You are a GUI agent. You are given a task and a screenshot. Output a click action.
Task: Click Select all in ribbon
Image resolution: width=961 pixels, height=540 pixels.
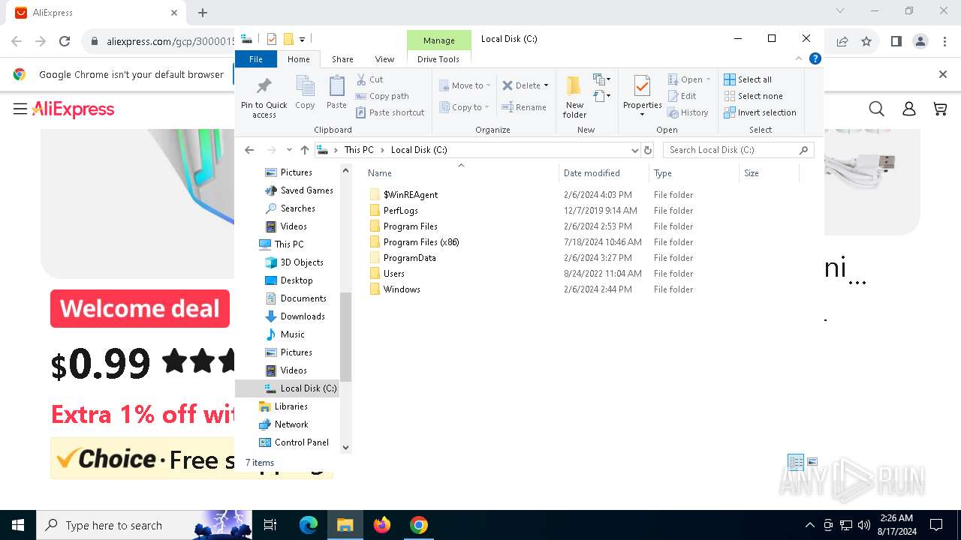click(748, 79)
